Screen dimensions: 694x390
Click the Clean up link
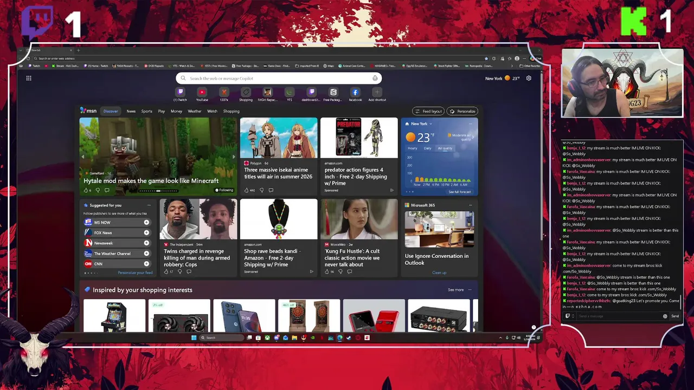(x=439, y=272)
